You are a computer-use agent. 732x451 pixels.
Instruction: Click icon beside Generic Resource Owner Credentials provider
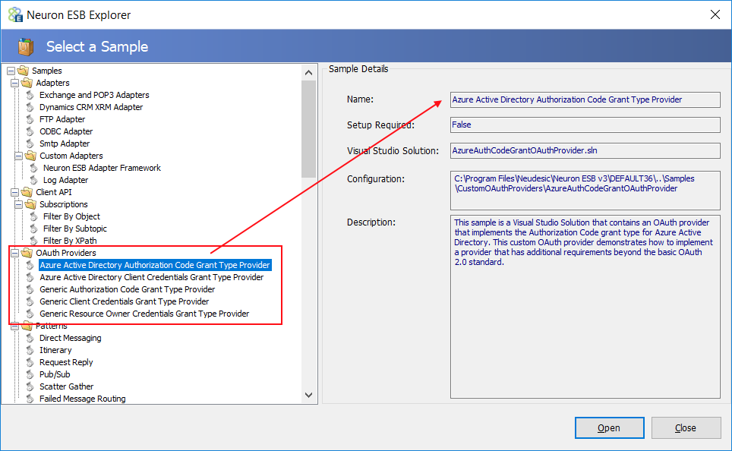click(30, 314)
